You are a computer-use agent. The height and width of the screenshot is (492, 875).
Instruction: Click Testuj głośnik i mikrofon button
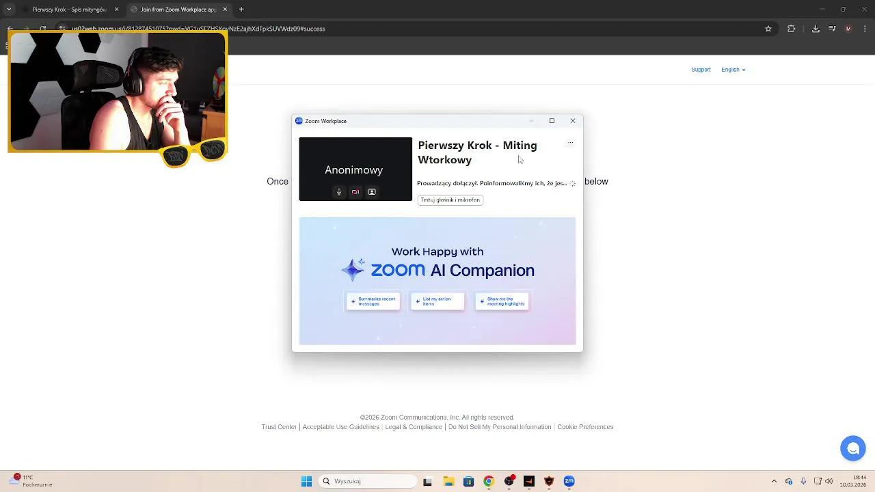[450, 200]
